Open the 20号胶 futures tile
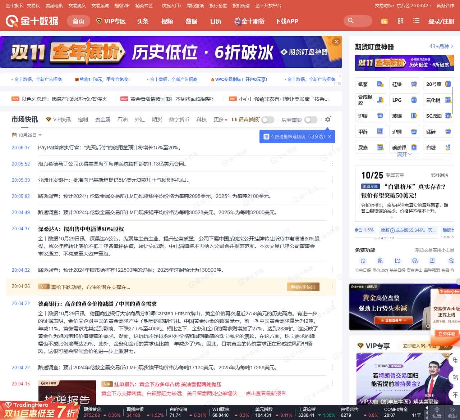This screenshot has width=460, height=420. (438, 84)
